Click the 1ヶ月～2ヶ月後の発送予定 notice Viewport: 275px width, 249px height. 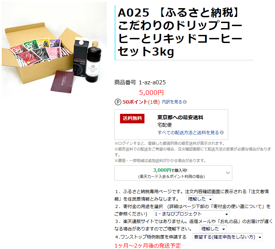(148, 246)
